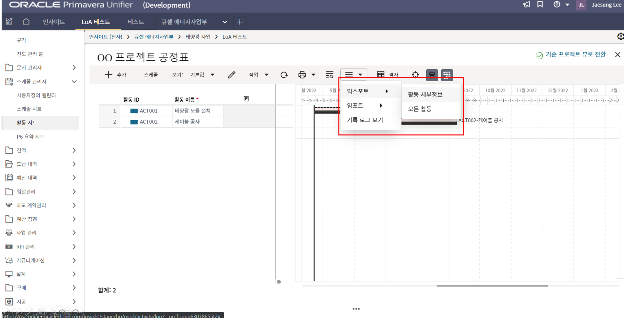Toggle the 격자 grid view
Viewport: 624px width, 318px height.
pyautogui.click(x=387, y=75)
